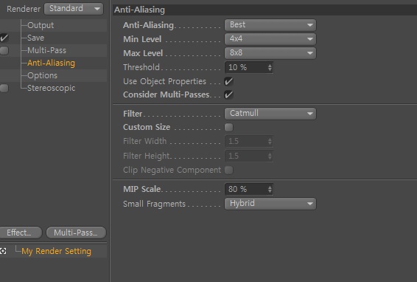This screenshot has width=417, height=282.
Task: Toggle Use Object Properties checkbox
Action: click(228, 81)
